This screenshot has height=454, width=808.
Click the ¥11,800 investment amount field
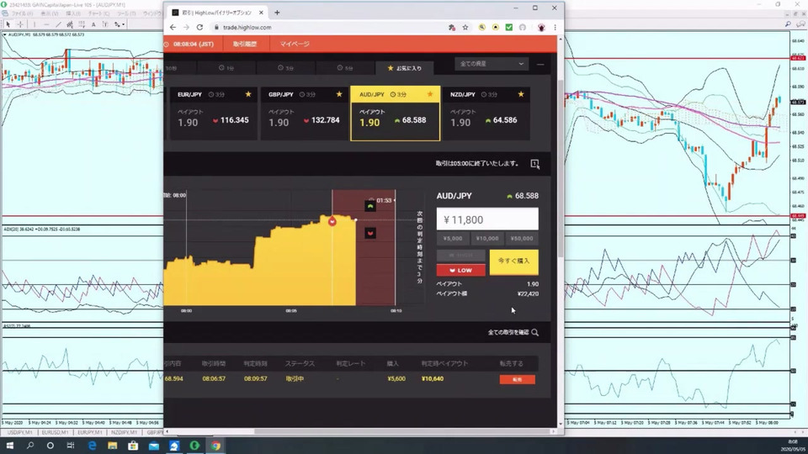[487, 219]
